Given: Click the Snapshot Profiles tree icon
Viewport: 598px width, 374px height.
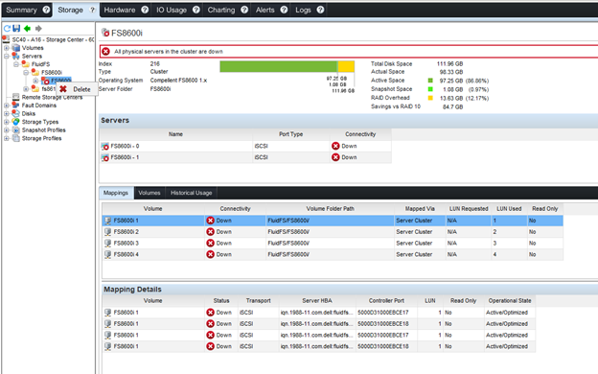Looking at the screenshot, I should (x=15, y=130).
